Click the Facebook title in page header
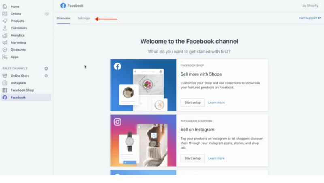This screenshot has width=324, height=183. coord(75,6)
